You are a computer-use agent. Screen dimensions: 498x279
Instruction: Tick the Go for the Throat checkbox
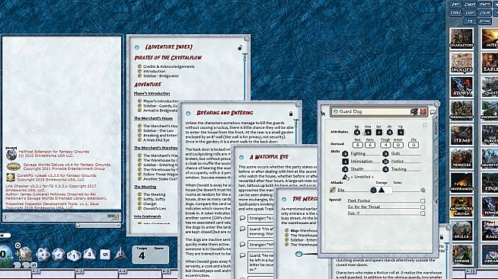[423, 207]
